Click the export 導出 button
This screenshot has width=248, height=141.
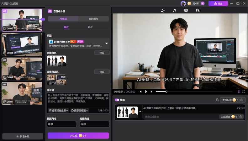[x=218, y=3]
